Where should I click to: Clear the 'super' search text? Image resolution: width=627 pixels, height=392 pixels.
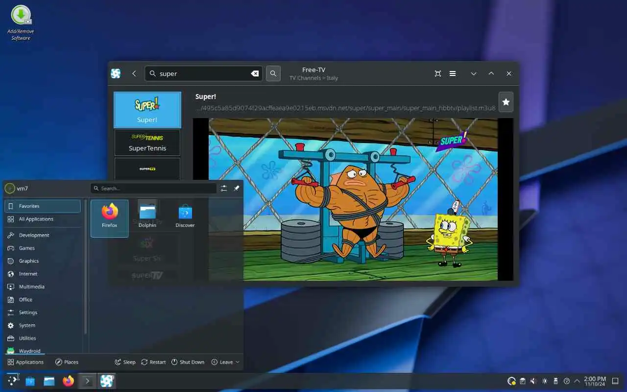[x=255, y=73]
